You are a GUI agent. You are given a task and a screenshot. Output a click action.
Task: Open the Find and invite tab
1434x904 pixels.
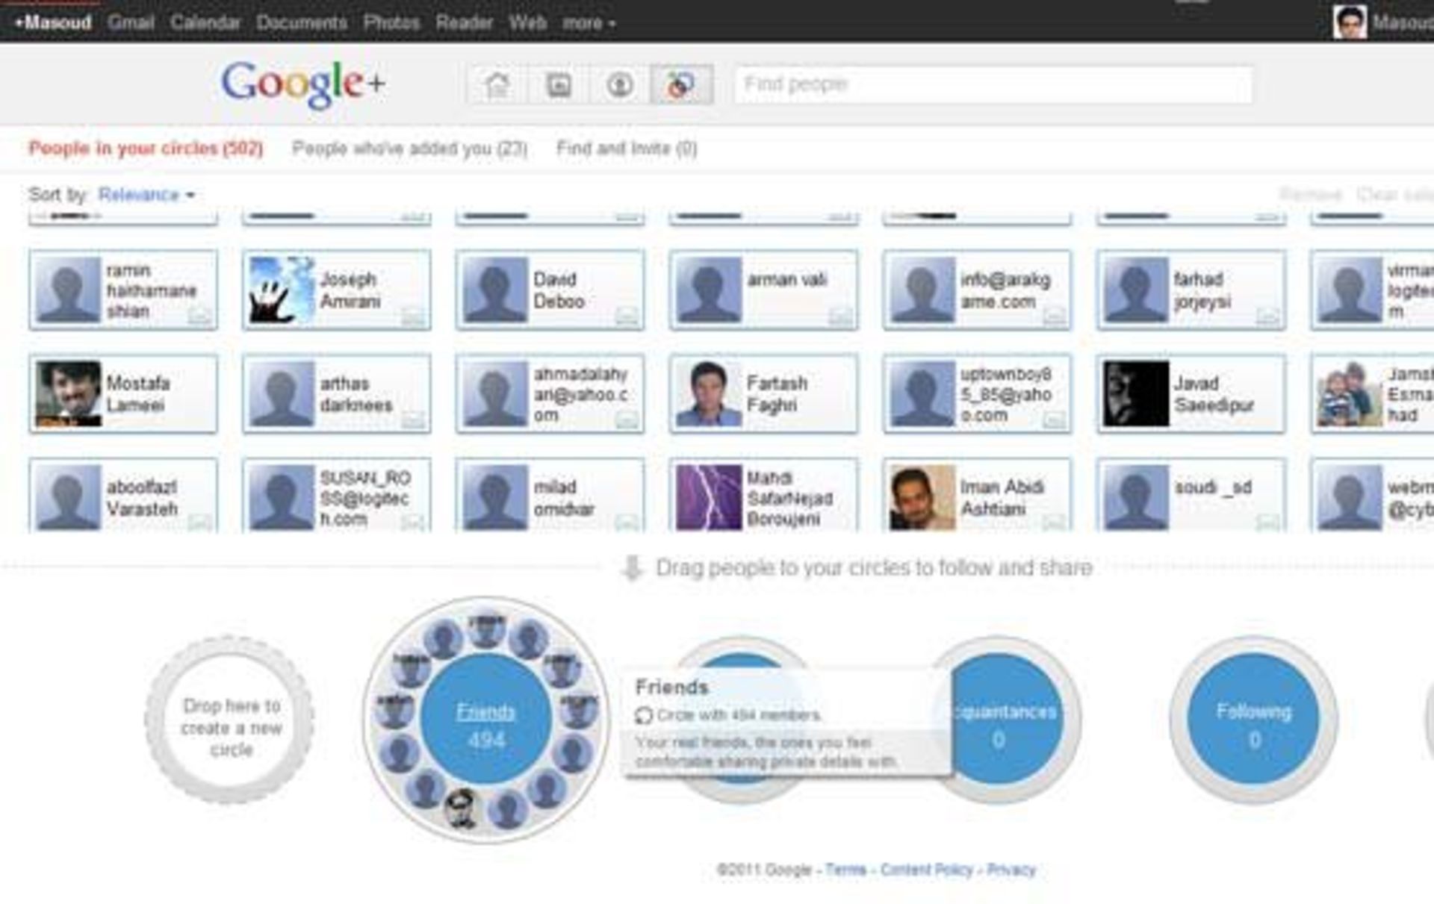point(627,149)
